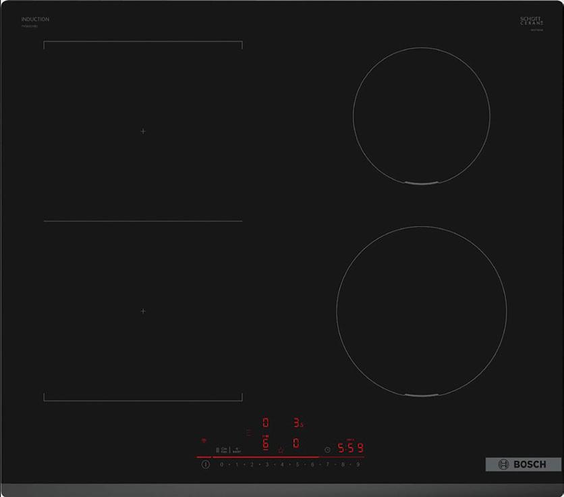This screenshot has height=497, width=564.
Task: Tap the red star frying-sensor icon
Action: pos(281,450)
